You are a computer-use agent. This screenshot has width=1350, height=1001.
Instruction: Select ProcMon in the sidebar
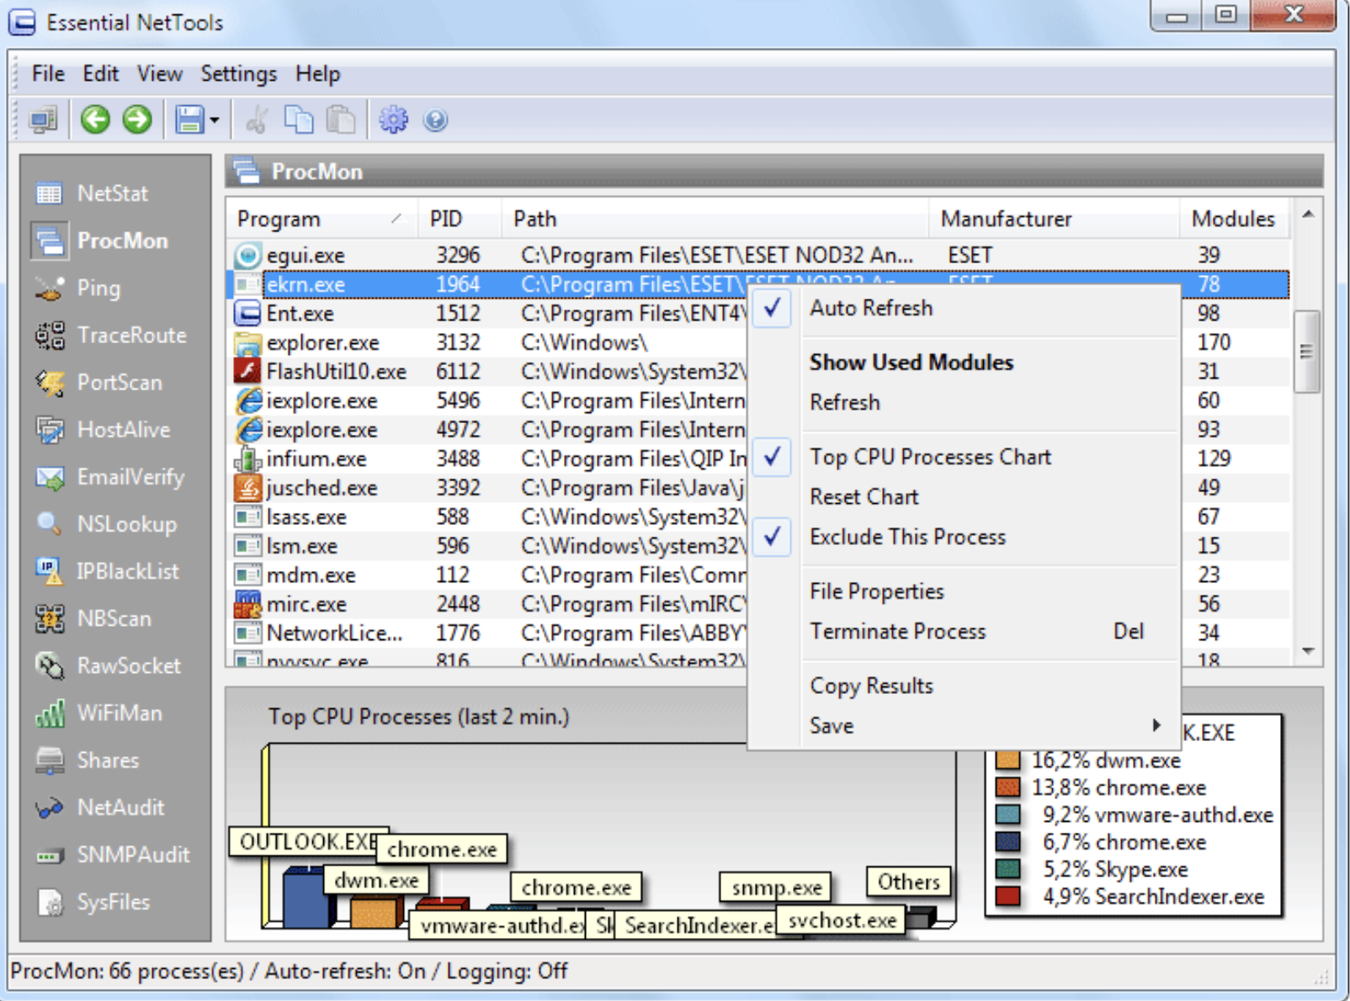pyautogui.click(x=100, y=241)
